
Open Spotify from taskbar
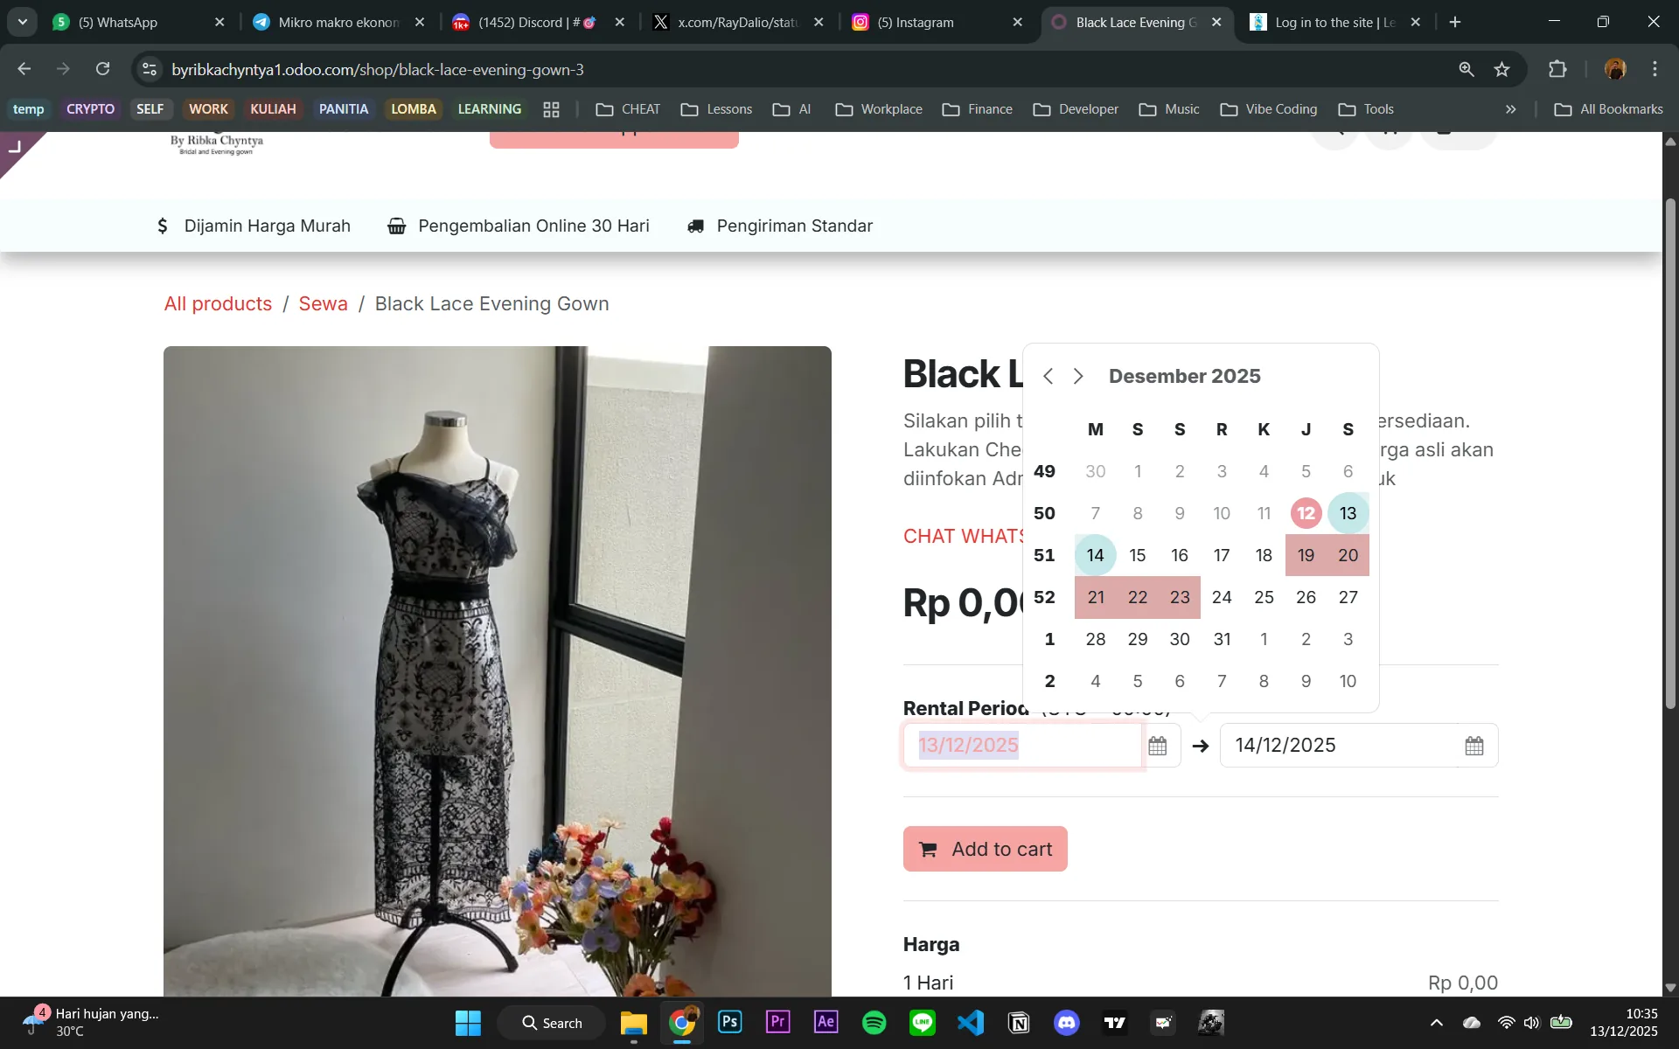(x=874, y=1023)
